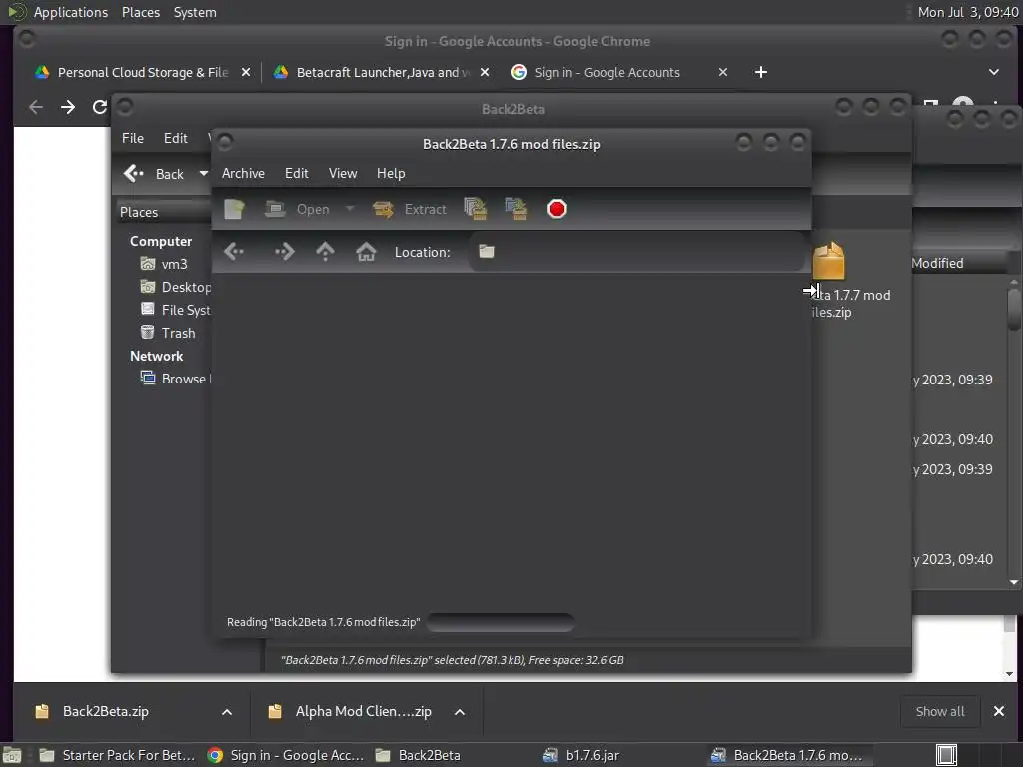Click the Modified column header
The height and width of the screenshot is (767, 1023).
[x=959, y=263]
